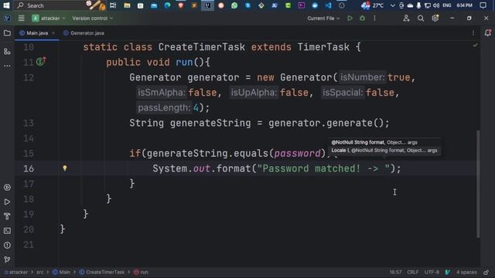Image resolution: width=495 pixels, height=278 pixels.
Task: Click the Windows Start button
Action: pyautogui.click(x=6, y=5)
